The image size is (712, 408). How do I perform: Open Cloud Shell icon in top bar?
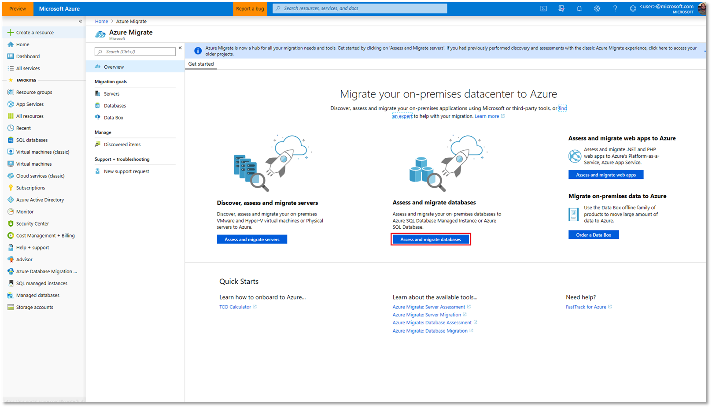(543, 8)
